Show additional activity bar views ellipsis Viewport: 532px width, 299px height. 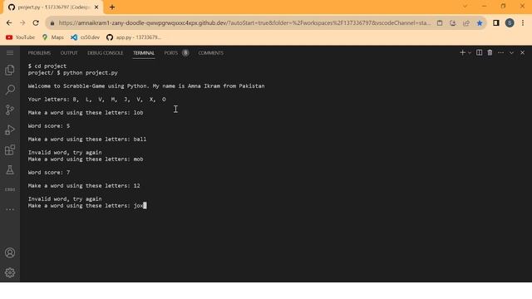click(10, 209)
